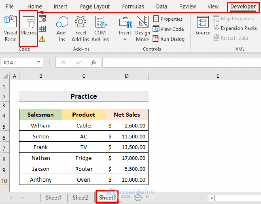The image size is (261, 204).
Task: Open Excel Add-ins manager
Action: point(80,28)
